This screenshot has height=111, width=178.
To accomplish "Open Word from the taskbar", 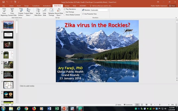I will [49, 109].
